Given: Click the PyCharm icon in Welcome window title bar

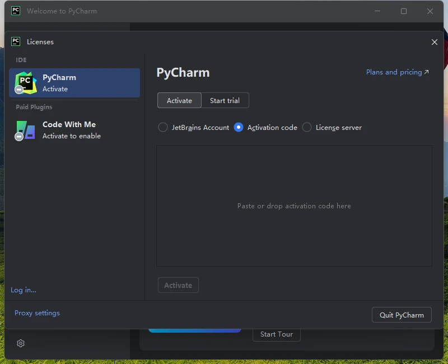Looking at the screenshot, I should tap(16, 11).
